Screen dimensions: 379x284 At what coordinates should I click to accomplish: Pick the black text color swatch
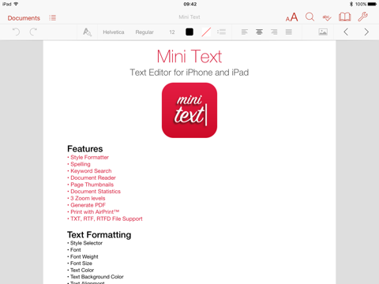tap(189, 32)
